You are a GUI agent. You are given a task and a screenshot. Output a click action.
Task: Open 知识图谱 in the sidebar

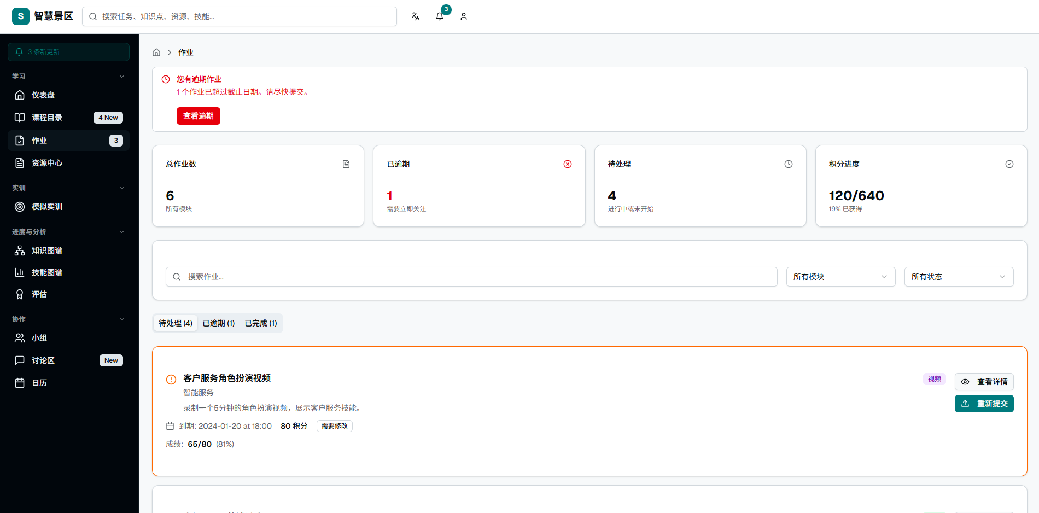tap(46, 250)
